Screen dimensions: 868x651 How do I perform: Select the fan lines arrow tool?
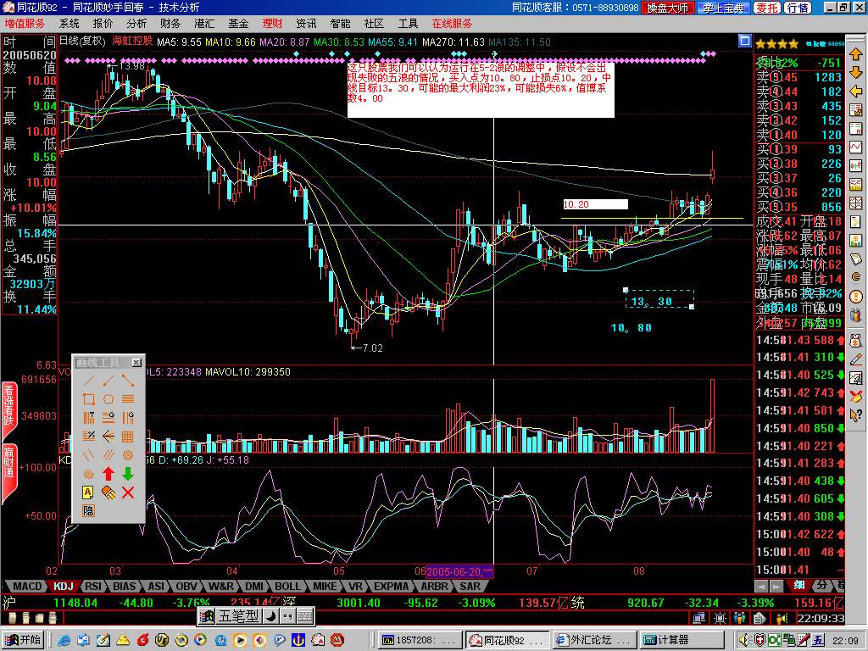108,437
